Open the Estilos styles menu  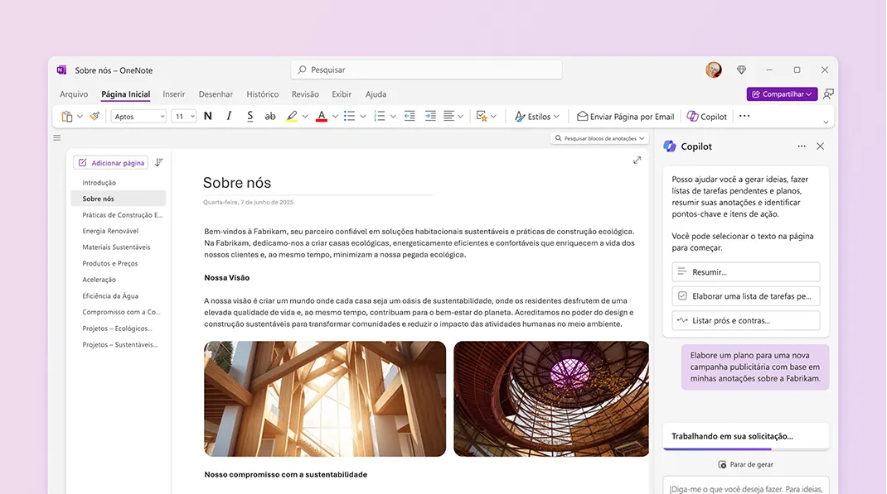click(536, 117)
